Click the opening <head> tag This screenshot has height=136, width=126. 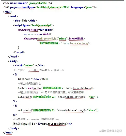click(13, 16)
